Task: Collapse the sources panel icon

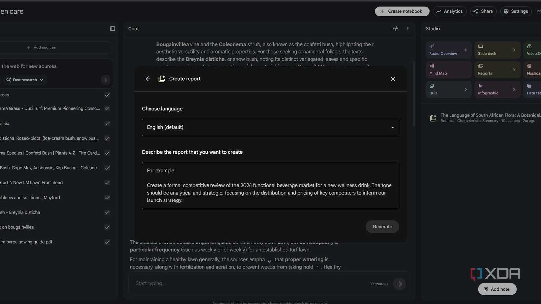Action: (112, 29)
